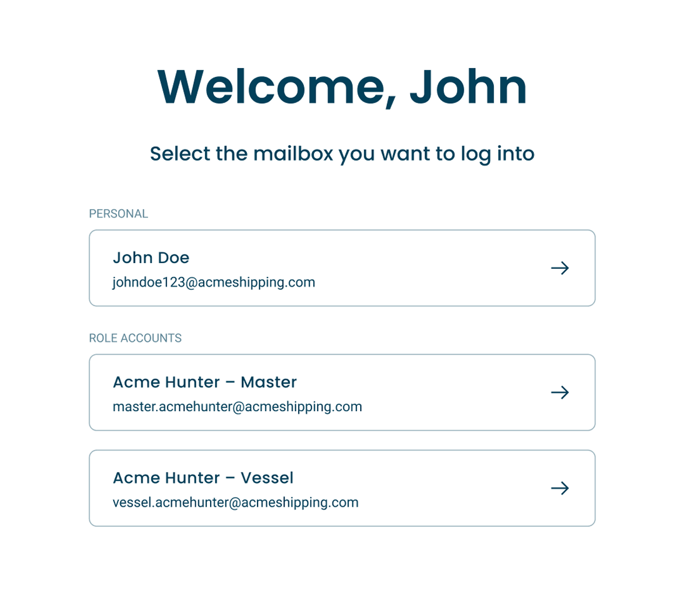Viewport: 682px width, 598px height.
Task: Click the name 'John' in the welcome heading
Action: click(x=468, y=87)
